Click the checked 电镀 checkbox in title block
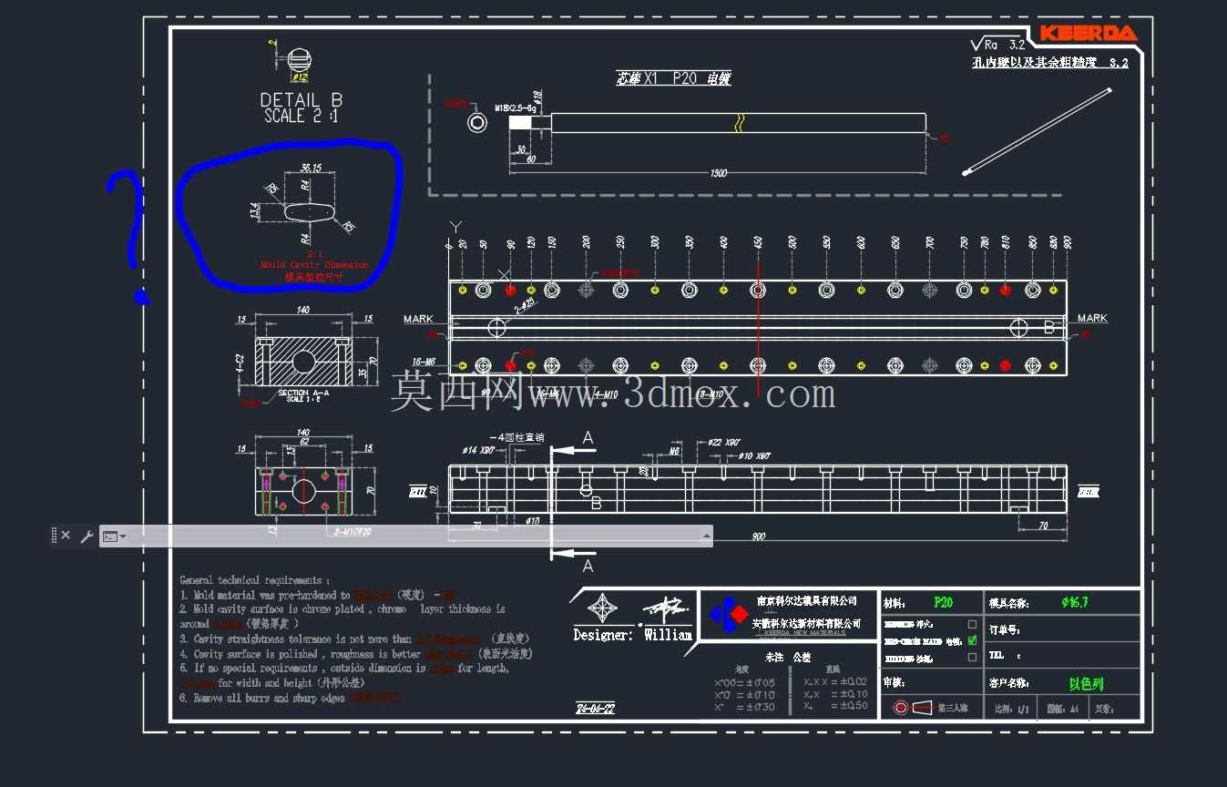This screenshot has width=1227, height=787. 972,640
